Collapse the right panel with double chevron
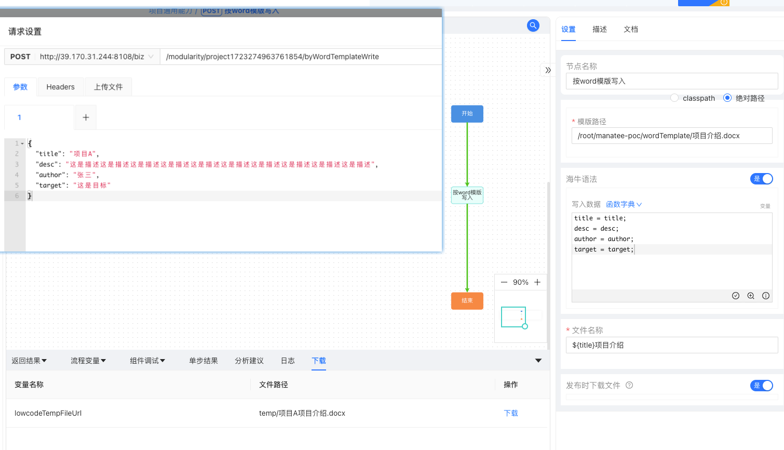This screenshot has width=784, height=450. 548,70
